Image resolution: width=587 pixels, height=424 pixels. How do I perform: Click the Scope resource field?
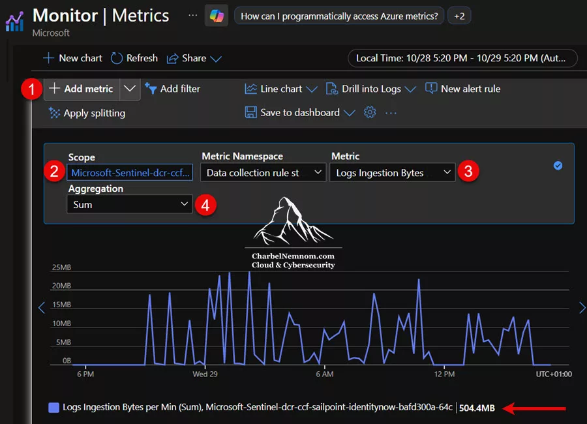130,172
